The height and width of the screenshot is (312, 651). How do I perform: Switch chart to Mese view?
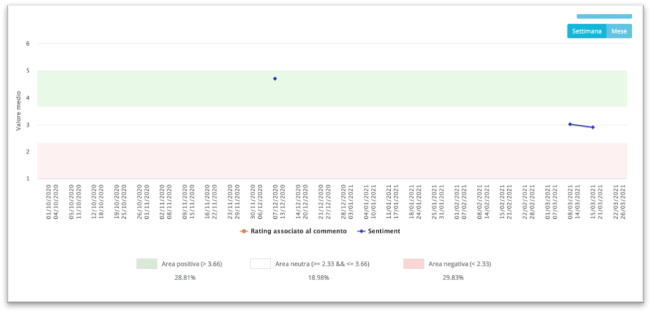point(619,31)
